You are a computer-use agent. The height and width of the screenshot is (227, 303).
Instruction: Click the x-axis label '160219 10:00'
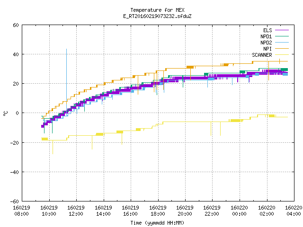[49, 210]
